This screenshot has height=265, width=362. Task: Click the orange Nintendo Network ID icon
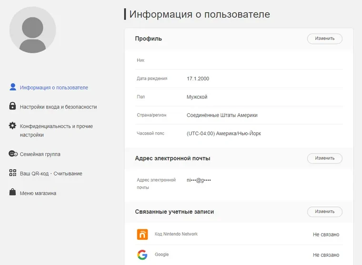[x=142, y=235]
